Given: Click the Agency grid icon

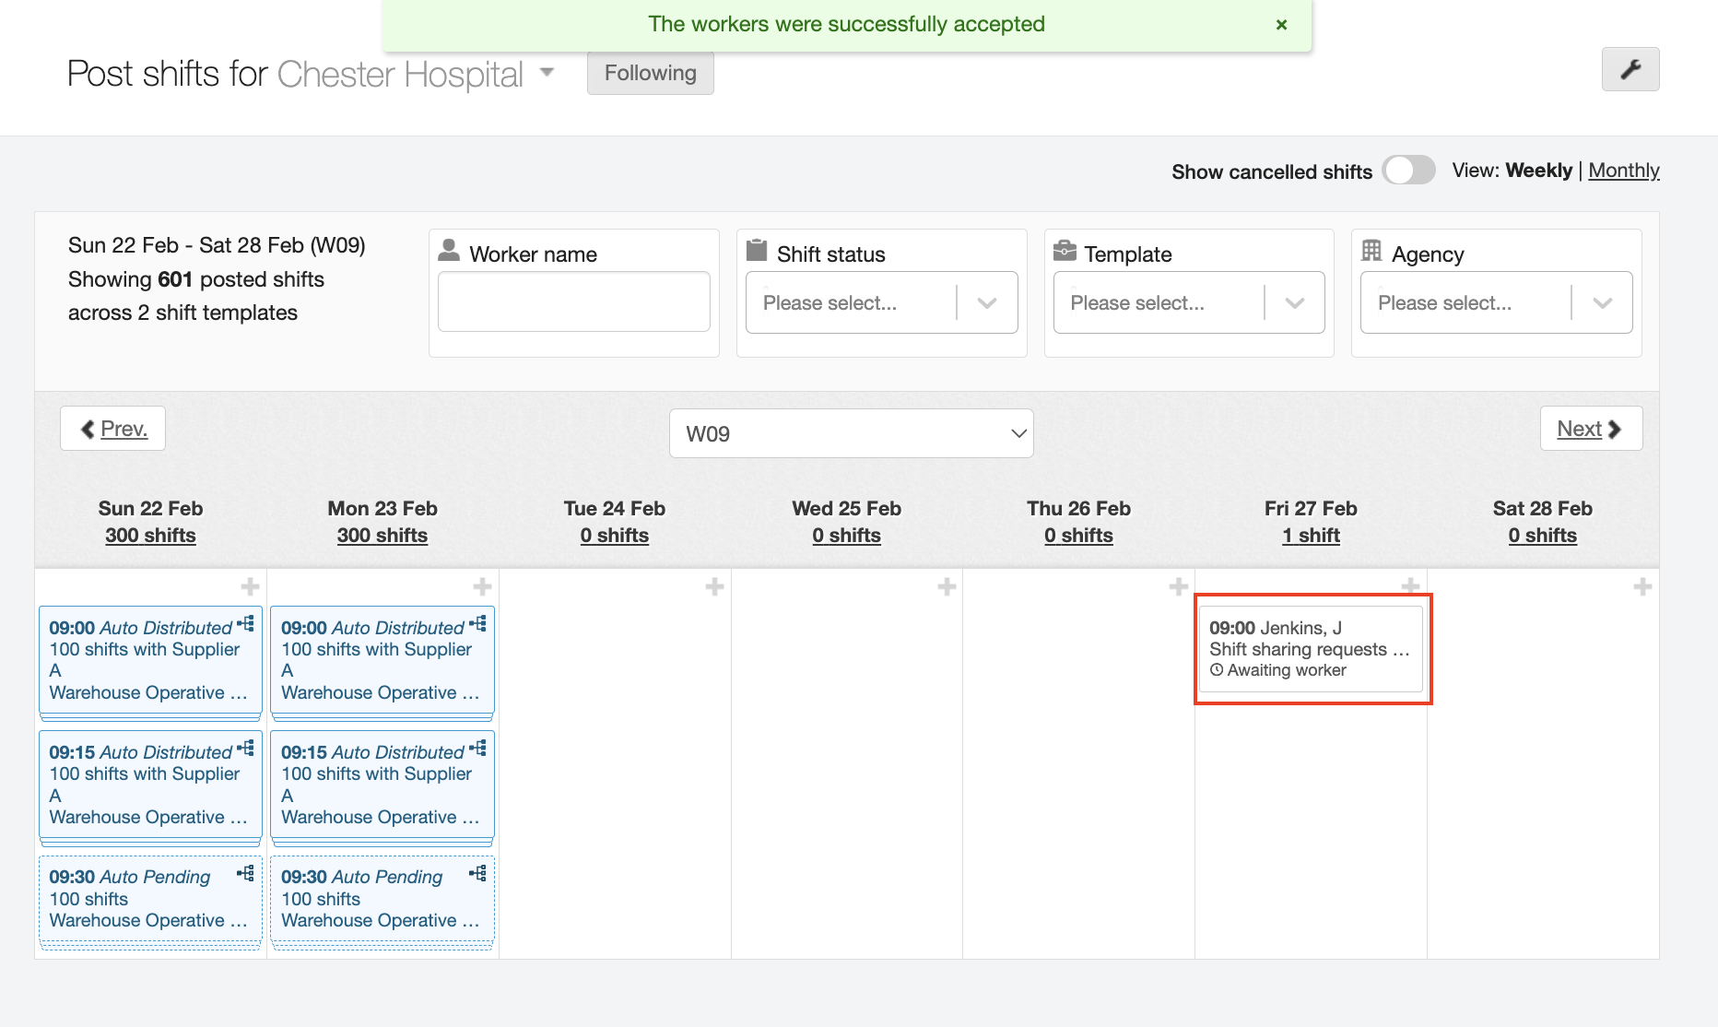Looking at the screenshot, I should [1373, 251].
